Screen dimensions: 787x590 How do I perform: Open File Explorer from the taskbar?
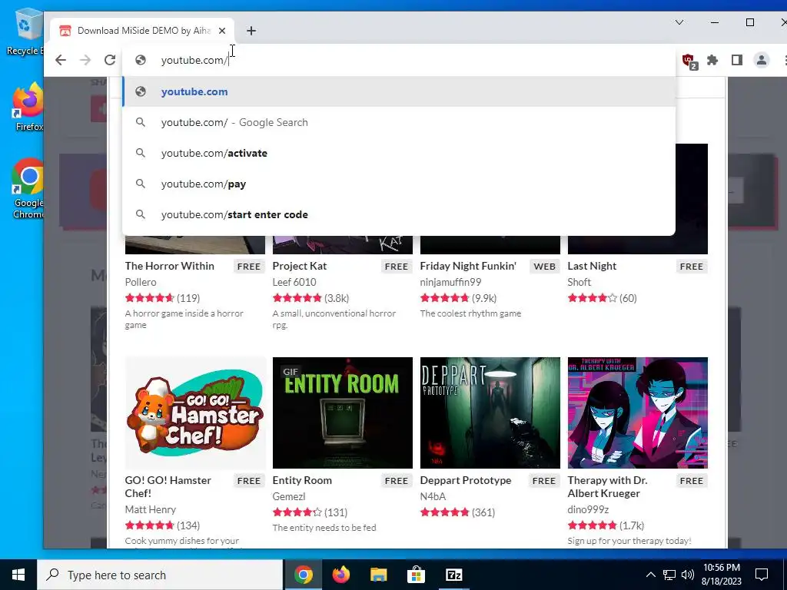(378, 575)
